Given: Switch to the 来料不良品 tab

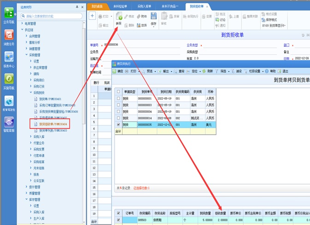Looking at the screenshot, I should click(170, 6).
